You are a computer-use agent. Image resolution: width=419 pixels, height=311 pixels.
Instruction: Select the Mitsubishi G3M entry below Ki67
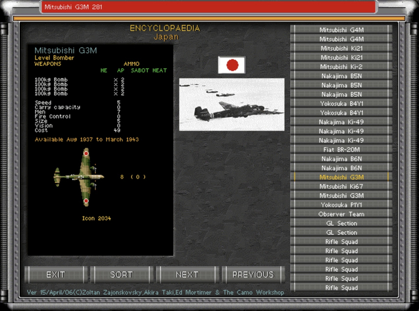point(341,196)
